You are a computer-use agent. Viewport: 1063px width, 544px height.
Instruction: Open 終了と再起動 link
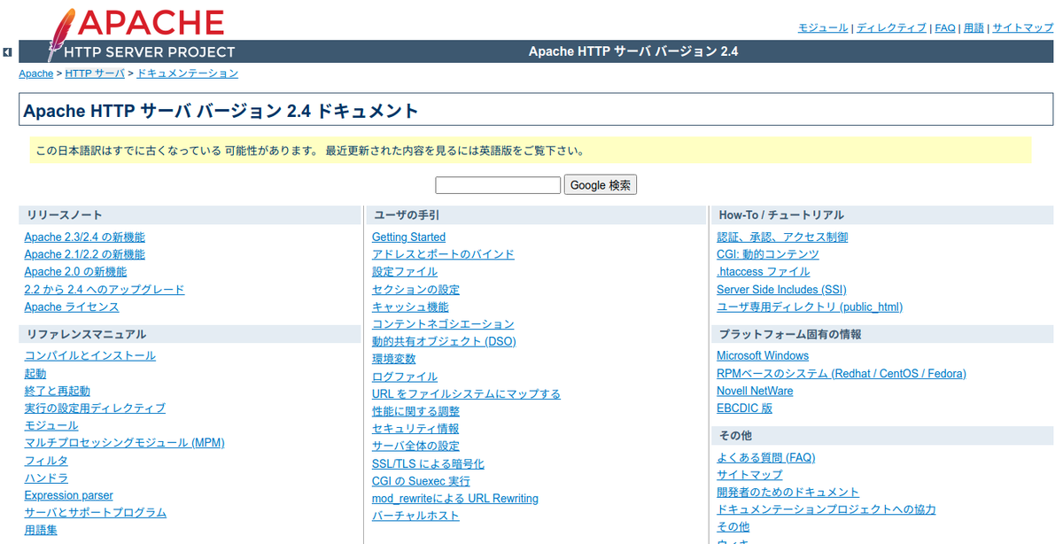click(58, 391)
